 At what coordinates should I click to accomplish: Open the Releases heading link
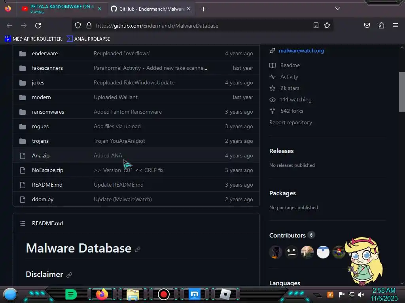pos(281,151)
